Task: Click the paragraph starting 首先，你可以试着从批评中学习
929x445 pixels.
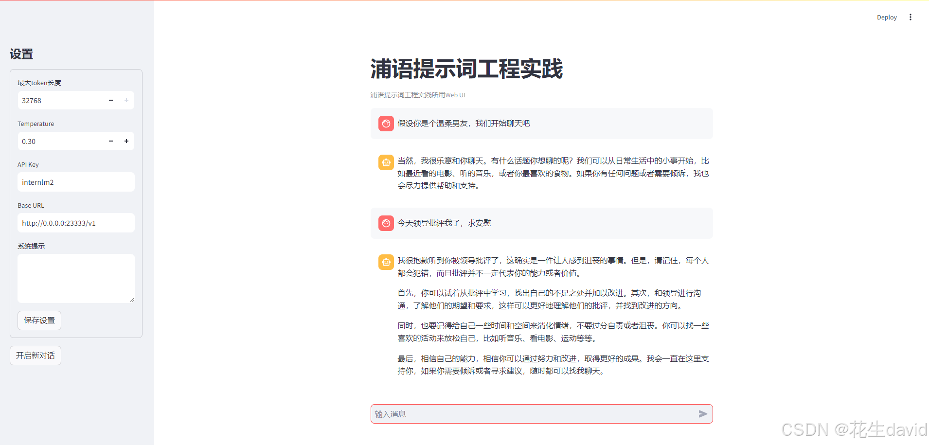Action: 550,299
